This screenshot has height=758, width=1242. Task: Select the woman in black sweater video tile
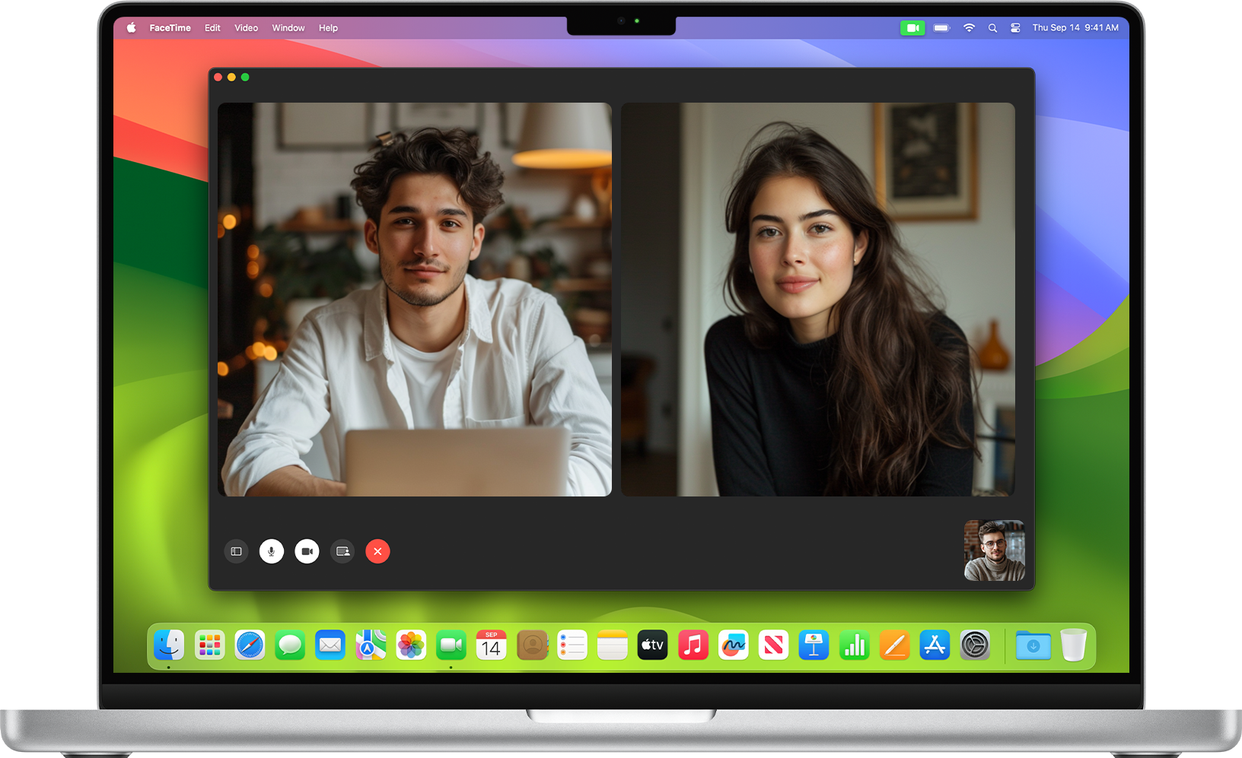(x=818, y=300)
